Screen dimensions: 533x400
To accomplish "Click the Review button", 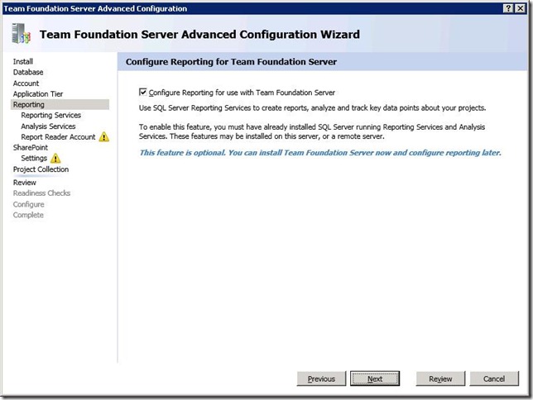I will [x=440, y=379].
